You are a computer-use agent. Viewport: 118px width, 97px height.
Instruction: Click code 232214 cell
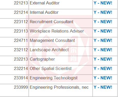point(21,68)
